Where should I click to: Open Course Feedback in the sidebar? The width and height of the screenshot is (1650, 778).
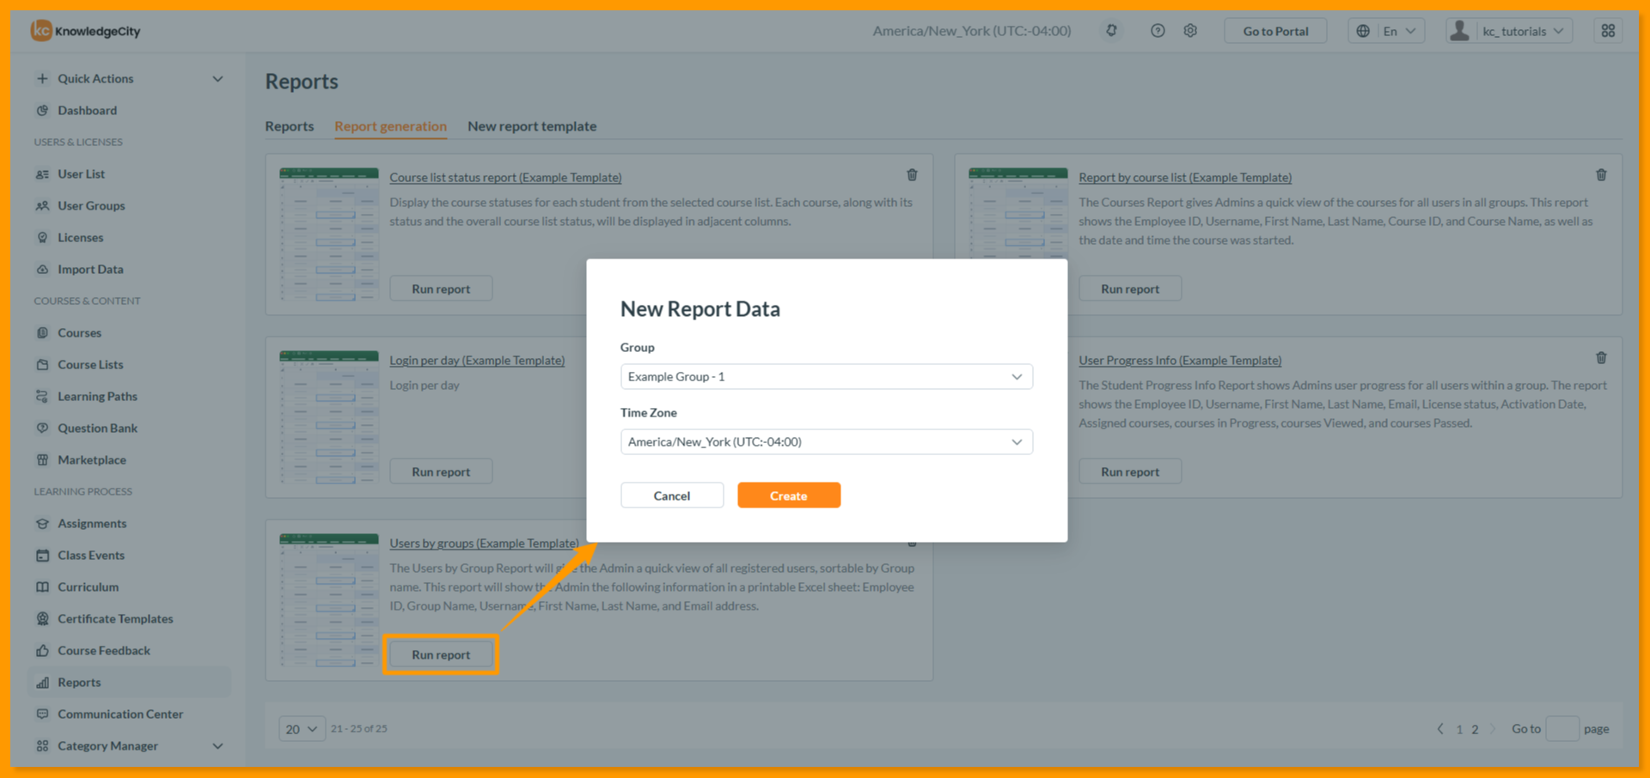(103, 650)
